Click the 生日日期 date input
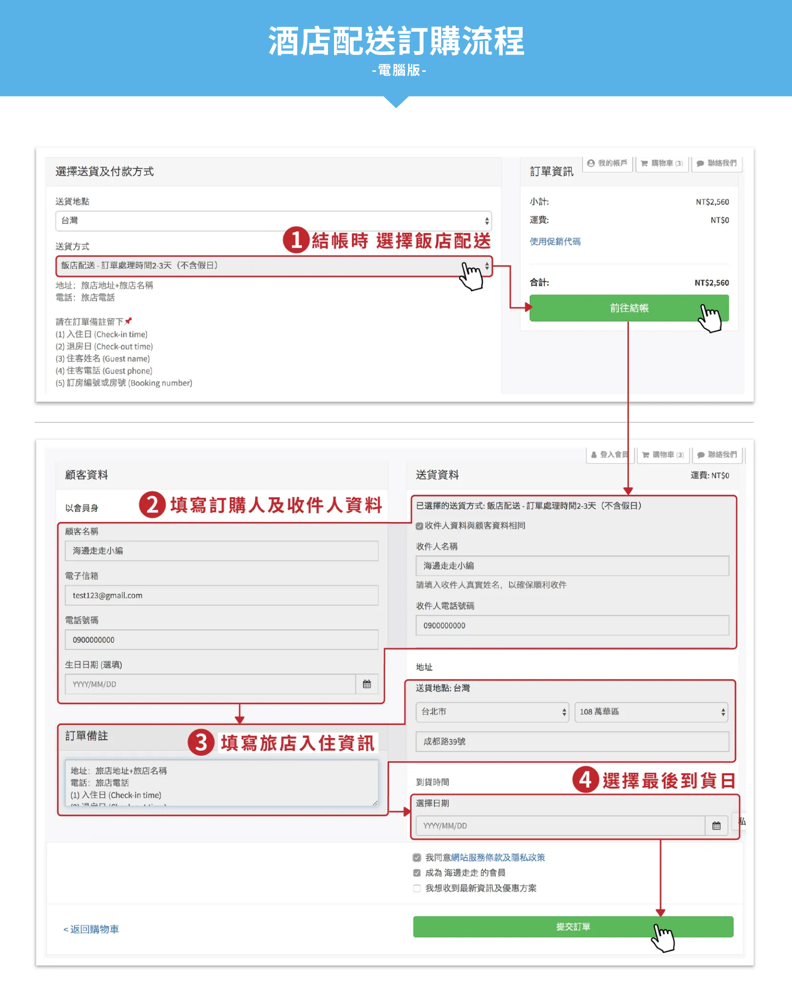 pos(211,684)
